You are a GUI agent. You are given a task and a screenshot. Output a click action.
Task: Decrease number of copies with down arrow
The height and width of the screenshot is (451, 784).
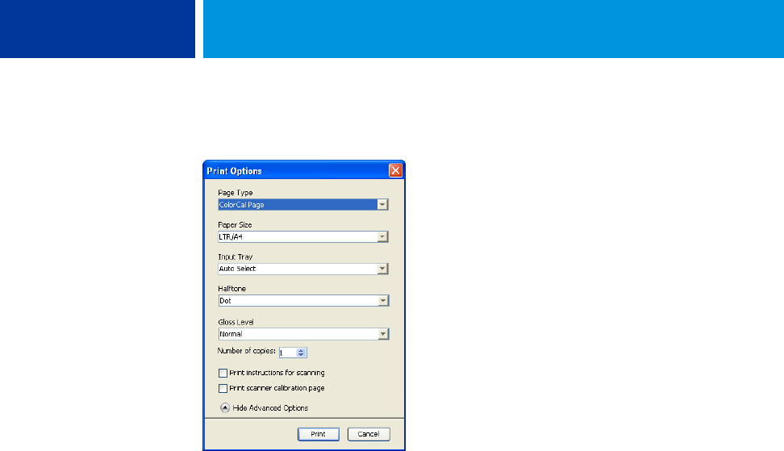click(x=301, y=355)
